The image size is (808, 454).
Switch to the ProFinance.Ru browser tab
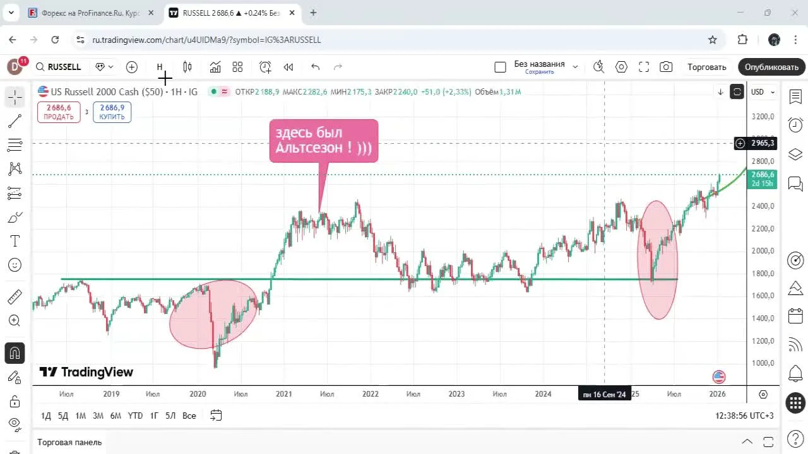tap(88, 13)
